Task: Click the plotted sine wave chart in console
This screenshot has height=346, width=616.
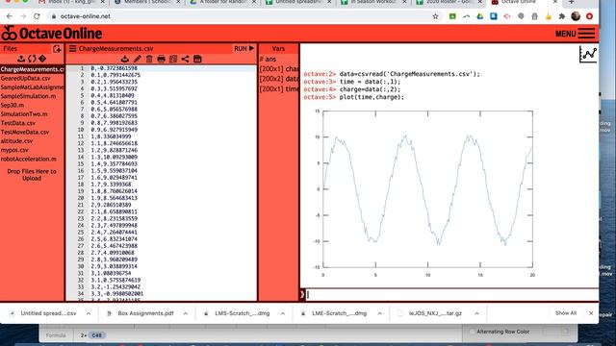Action: point(426,192)
